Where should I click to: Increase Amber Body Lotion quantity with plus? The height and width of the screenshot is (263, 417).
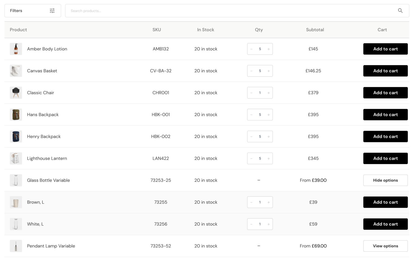click(x=268, y=49)
